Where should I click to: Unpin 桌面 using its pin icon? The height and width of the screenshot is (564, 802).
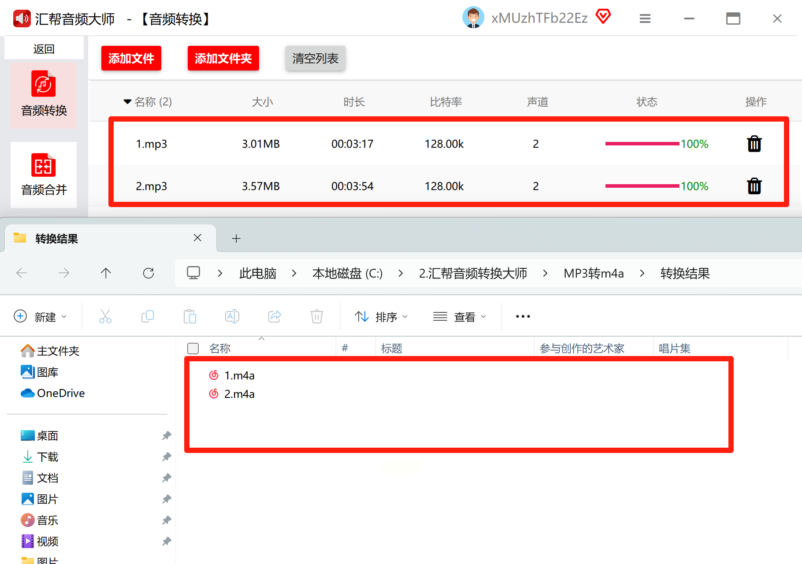pyautogui.click(x=167, y=435)
